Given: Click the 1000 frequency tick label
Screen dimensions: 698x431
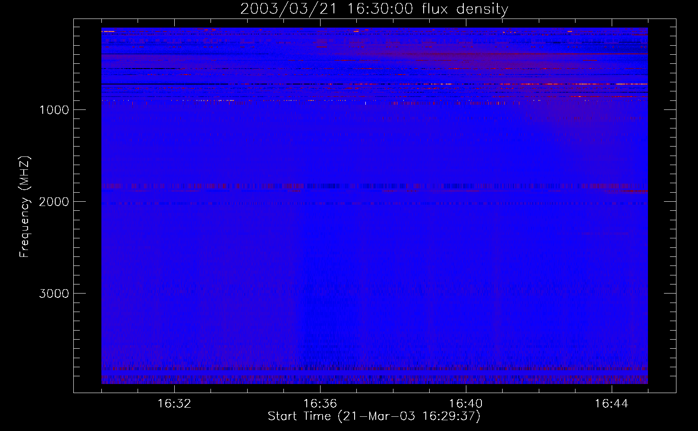Looking at the screenshot, I should coord(54,110).
